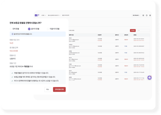Click the blue notice 출석한 참가자에게 환불됩니다

point(37,34)
